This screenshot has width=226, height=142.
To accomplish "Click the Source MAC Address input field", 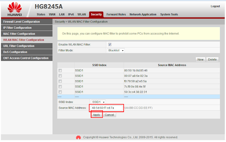I will [107, 108].
